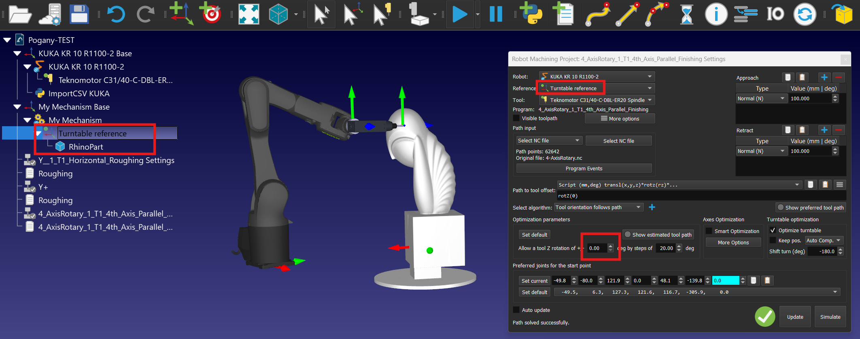Screen dimensions: 860x339
Task: Click the Save station floppy disk icon
Action: click(x=79, y=14)
